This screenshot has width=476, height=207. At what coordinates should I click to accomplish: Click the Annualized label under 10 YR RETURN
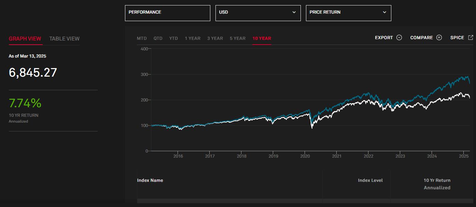click(18, 122)
